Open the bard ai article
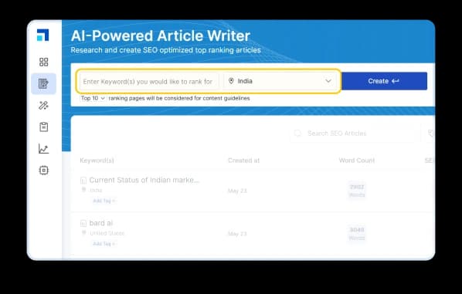 point(101,223)
